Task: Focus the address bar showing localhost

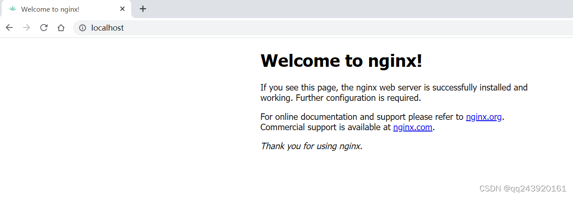Action: [x=323, y=28]
